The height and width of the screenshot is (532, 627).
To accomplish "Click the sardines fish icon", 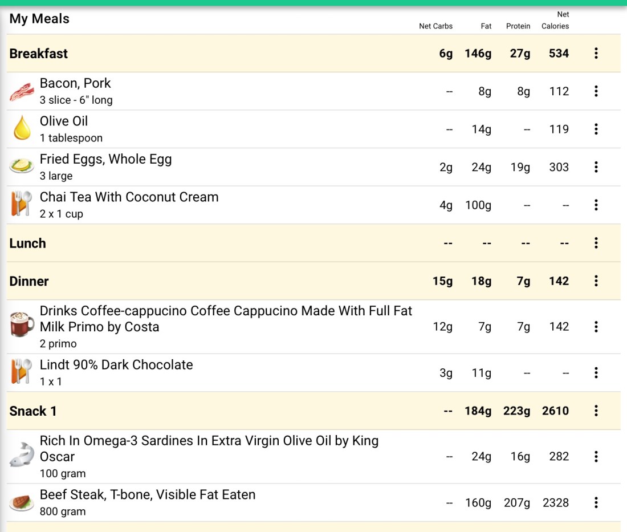I will click(22, 456).
